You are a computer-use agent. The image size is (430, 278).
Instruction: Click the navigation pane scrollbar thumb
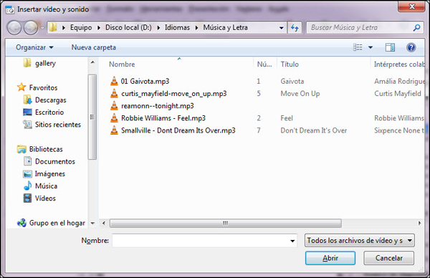coord(92,117)
